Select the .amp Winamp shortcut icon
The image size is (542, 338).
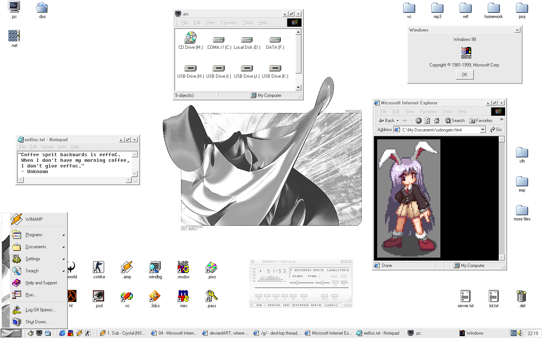tap(127, 270)
